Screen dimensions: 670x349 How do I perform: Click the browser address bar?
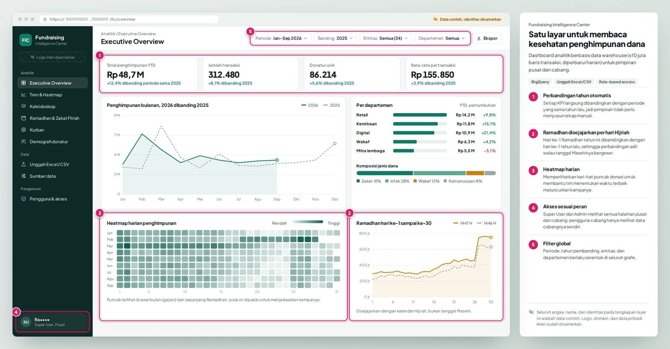129,19
